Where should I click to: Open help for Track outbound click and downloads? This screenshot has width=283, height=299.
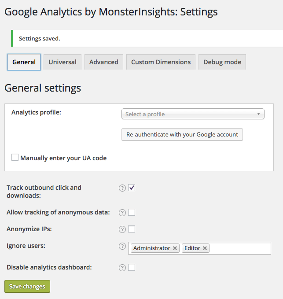point(122,188)
